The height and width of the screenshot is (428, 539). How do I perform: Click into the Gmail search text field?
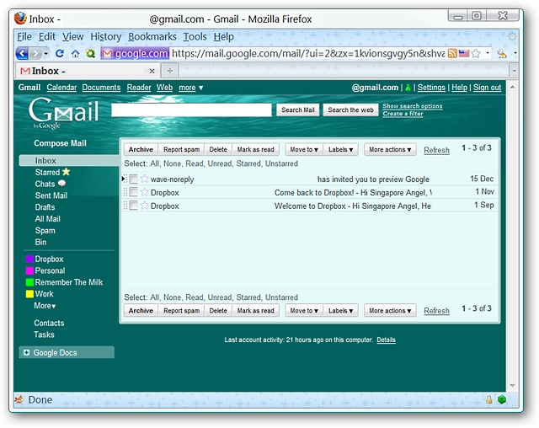tap(191, 110)
